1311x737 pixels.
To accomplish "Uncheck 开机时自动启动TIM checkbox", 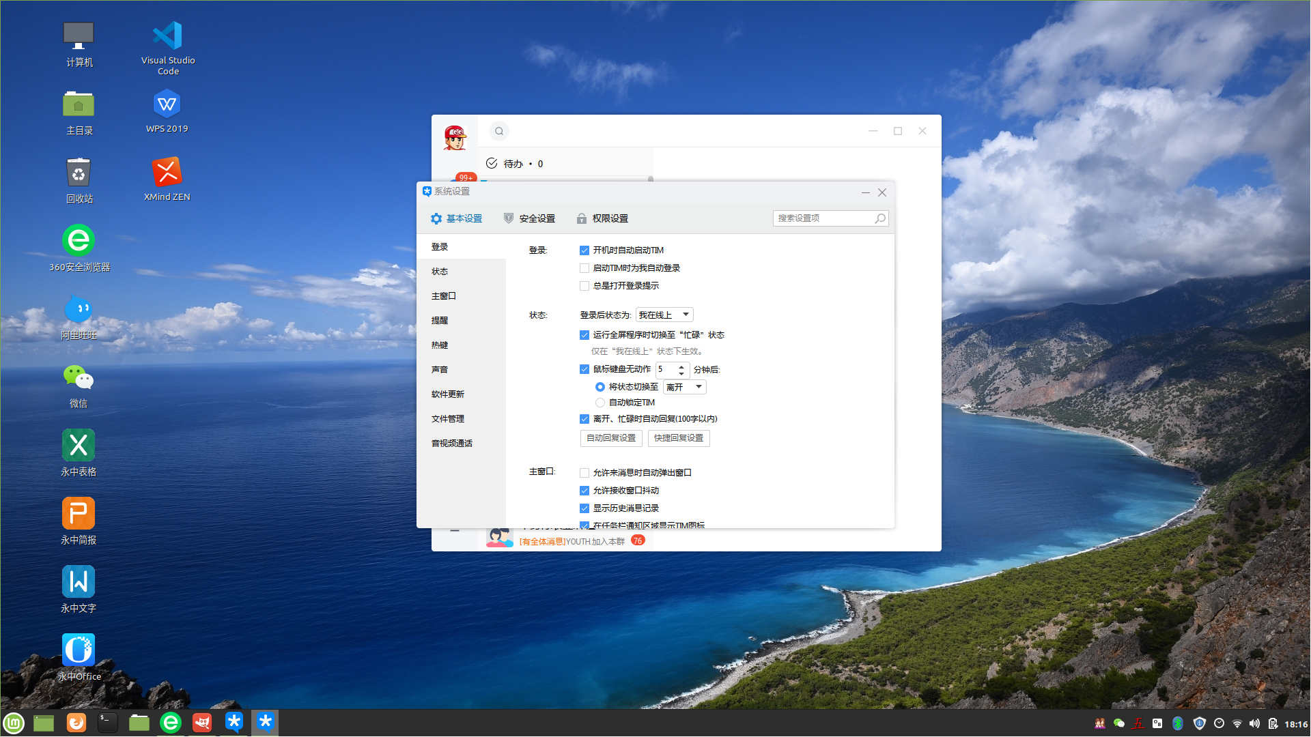I will pos(584,250).
